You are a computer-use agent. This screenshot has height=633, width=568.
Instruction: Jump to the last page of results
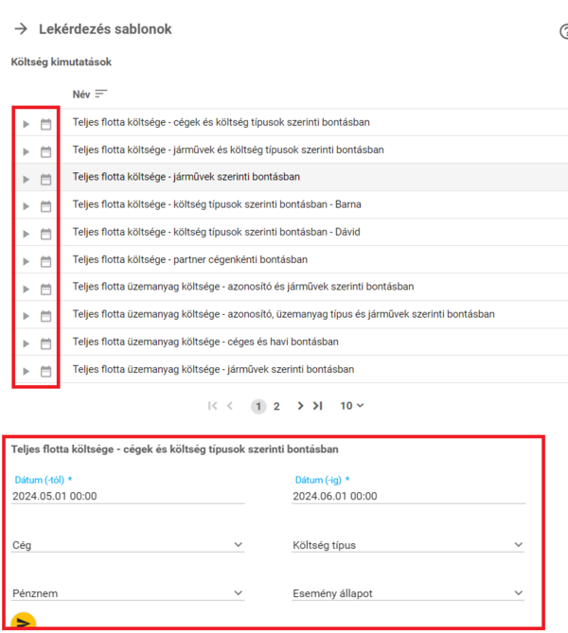[x=318, y=406]
